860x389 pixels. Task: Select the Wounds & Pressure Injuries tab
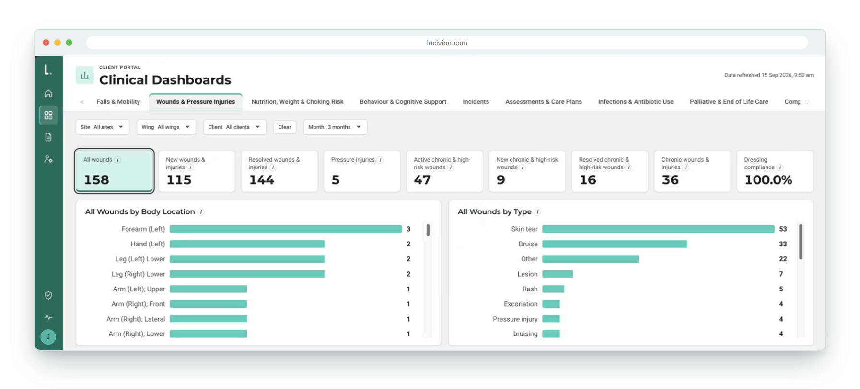pos(196,102)
